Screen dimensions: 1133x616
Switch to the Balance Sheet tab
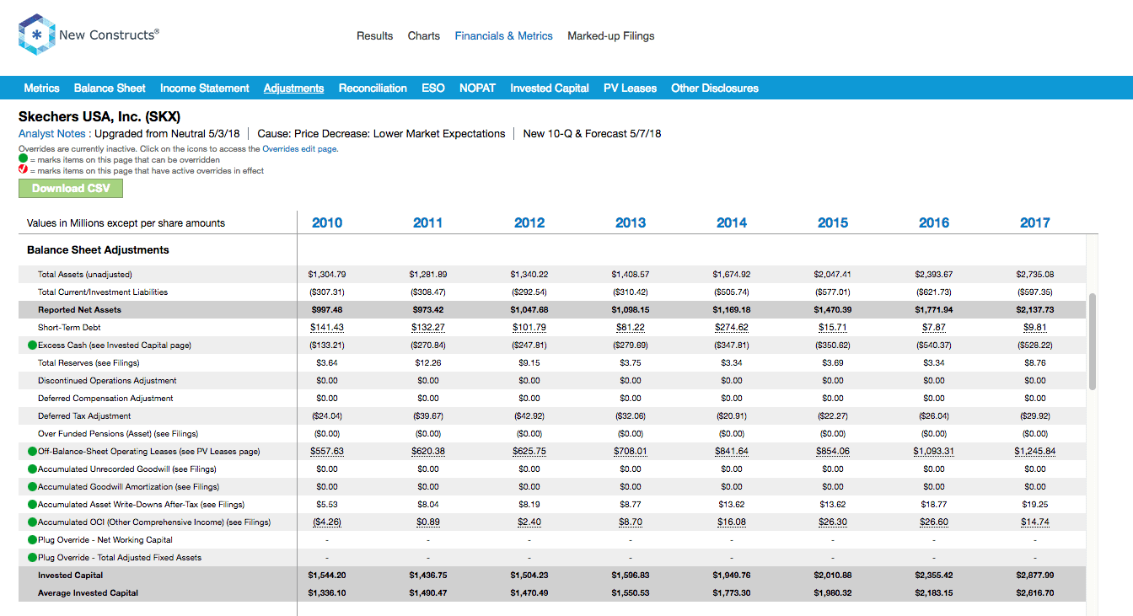(x=110, y=88)
